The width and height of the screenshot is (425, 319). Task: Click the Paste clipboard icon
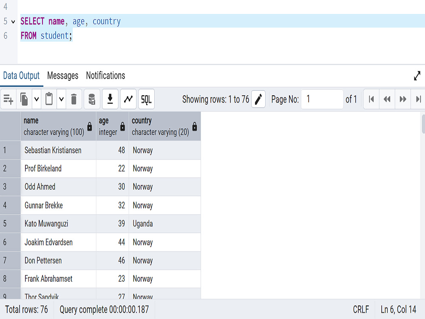pos(49,99)
